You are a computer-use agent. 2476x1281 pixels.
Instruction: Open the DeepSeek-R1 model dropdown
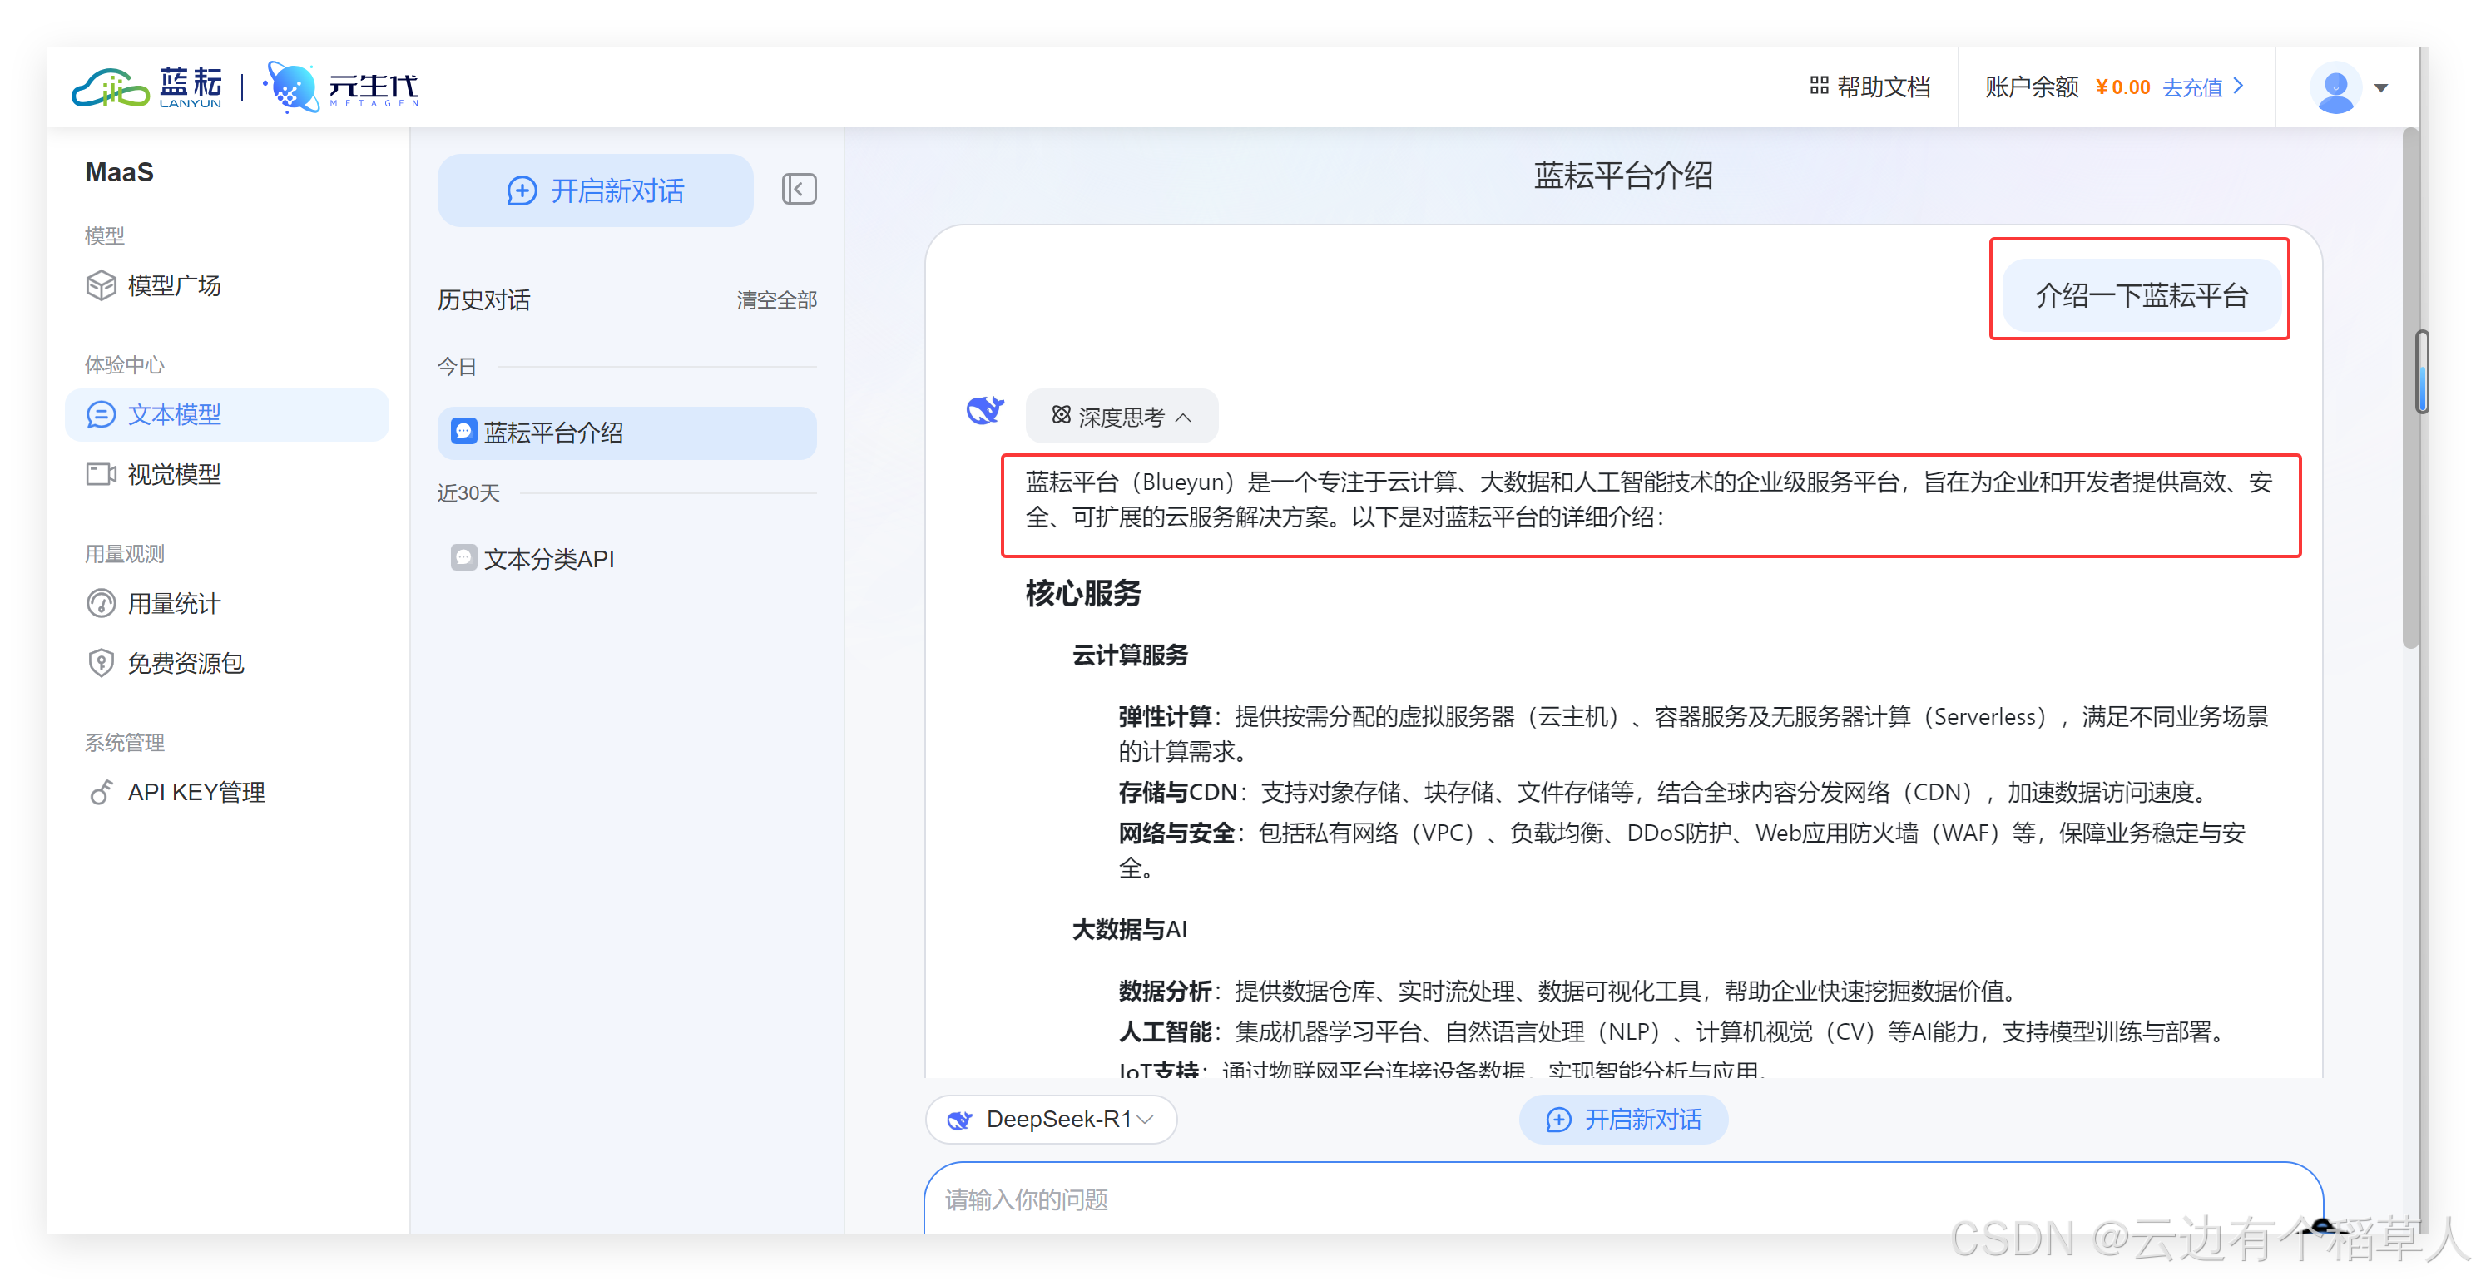(1052, 1120)
